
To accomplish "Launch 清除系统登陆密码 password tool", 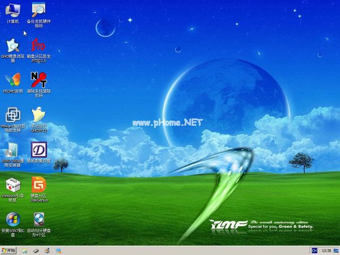I will point(39,80).
